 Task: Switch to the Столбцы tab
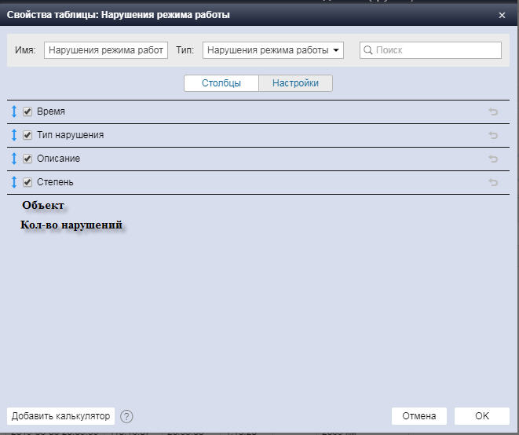(221, 83)
